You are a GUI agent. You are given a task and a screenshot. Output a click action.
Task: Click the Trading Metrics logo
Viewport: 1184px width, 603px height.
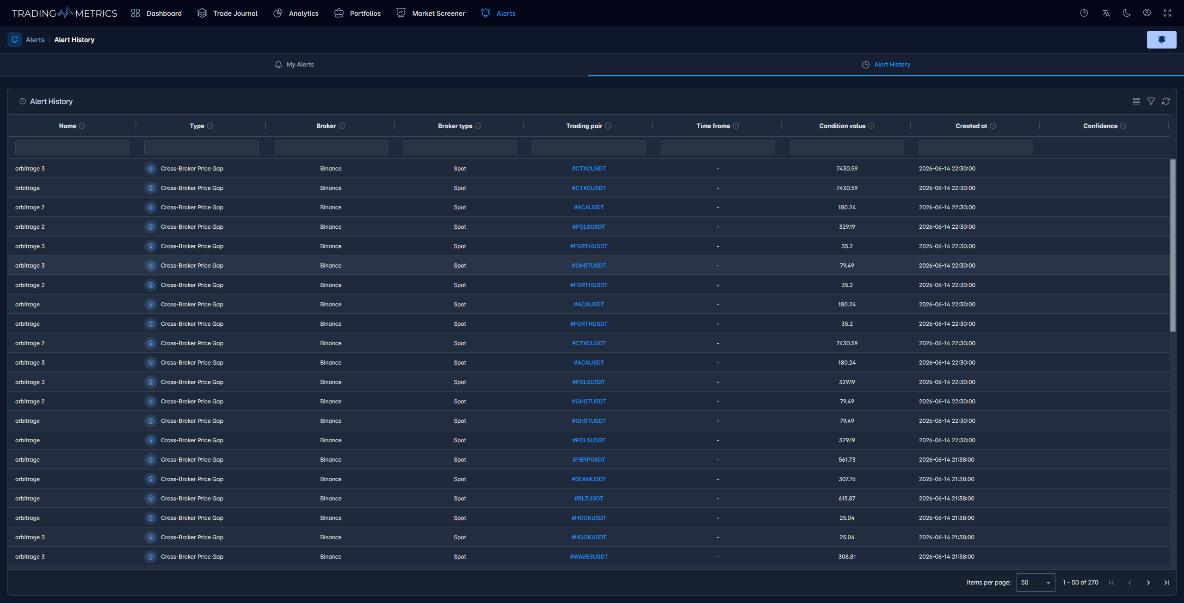[x=64, y=13]
